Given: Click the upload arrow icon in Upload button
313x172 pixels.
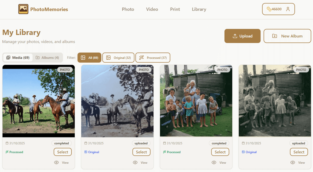Looking at the screenshot, I should pyautogui.click(x=234, y=36).
